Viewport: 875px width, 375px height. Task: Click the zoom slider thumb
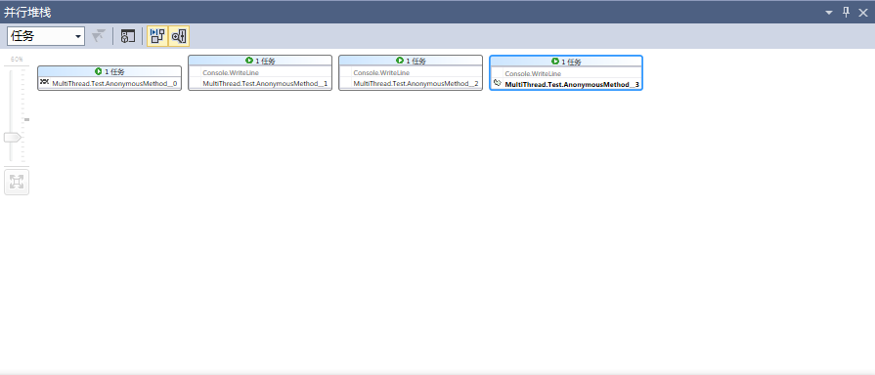coord(13,137)
